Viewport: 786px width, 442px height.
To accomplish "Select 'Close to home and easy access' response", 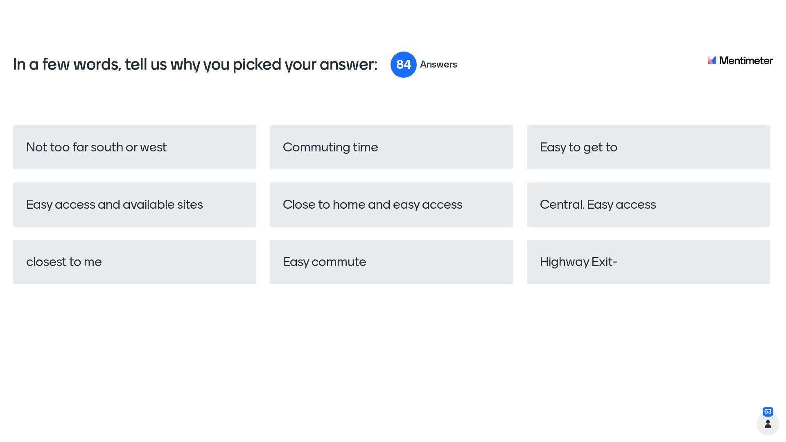I will 391,205.
